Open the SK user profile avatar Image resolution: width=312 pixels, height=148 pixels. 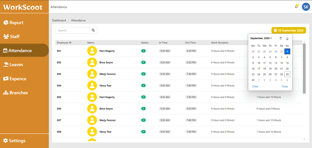click(x=306, y=7)
